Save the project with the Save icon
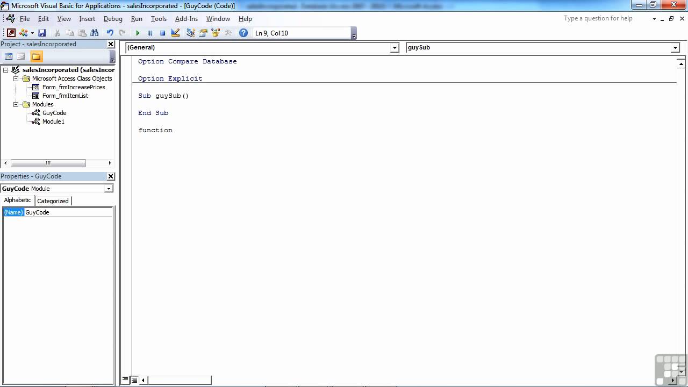The width and height of the screenshot is (688, 387). click(42, 33)
